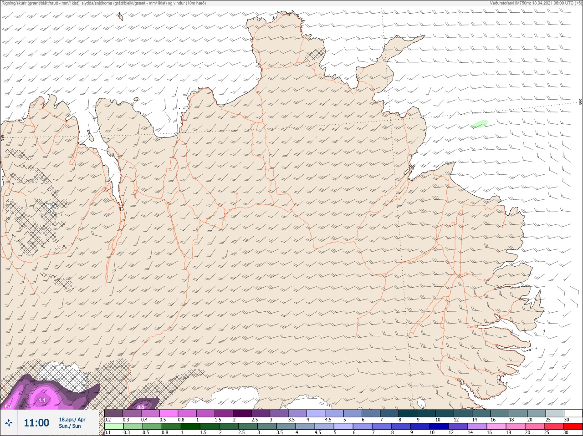Click the '1.1' precipitation value on the map
Image resolution: width=583 pixels, height=436 pixels.
[x=42, y=400]
